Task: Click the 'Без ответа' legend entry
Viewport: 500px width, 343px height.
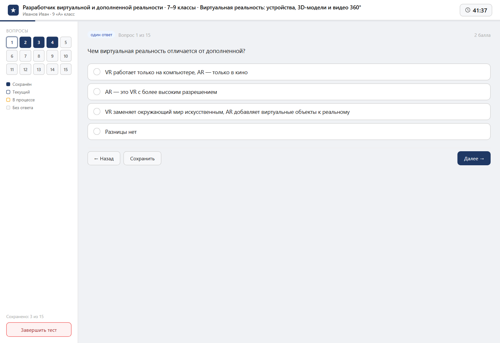Action: [x=20, y=108]
